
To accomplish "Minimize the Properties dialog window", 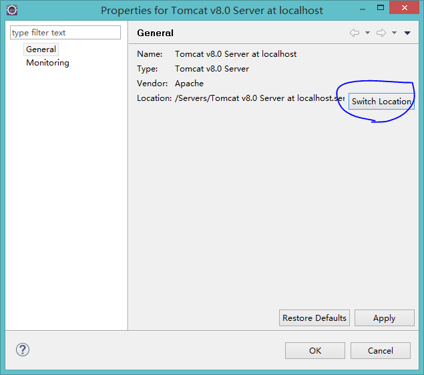I will click(x=363, y=9).
